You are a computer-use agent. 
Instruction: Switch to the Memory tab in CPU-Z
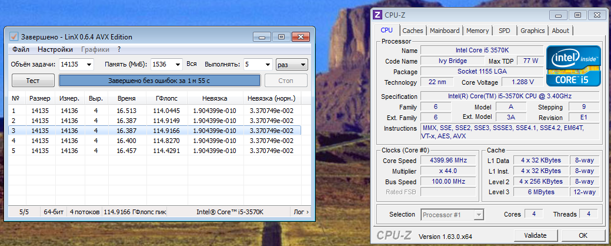click(478, 31)
